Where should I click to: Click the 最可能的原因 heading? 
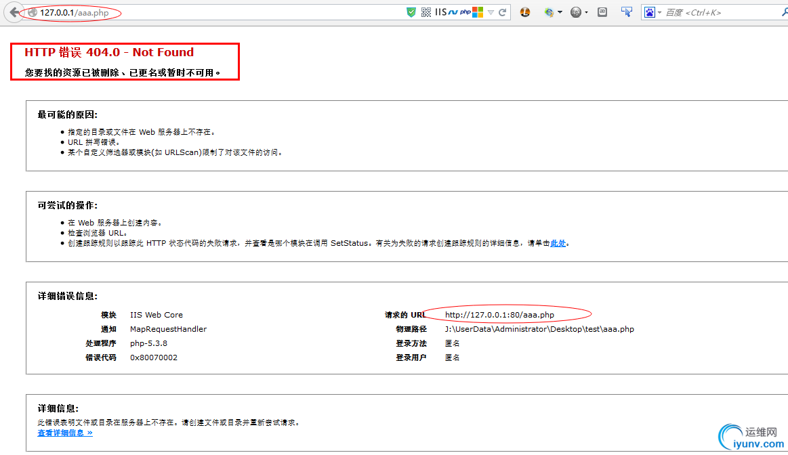[67, 114]
